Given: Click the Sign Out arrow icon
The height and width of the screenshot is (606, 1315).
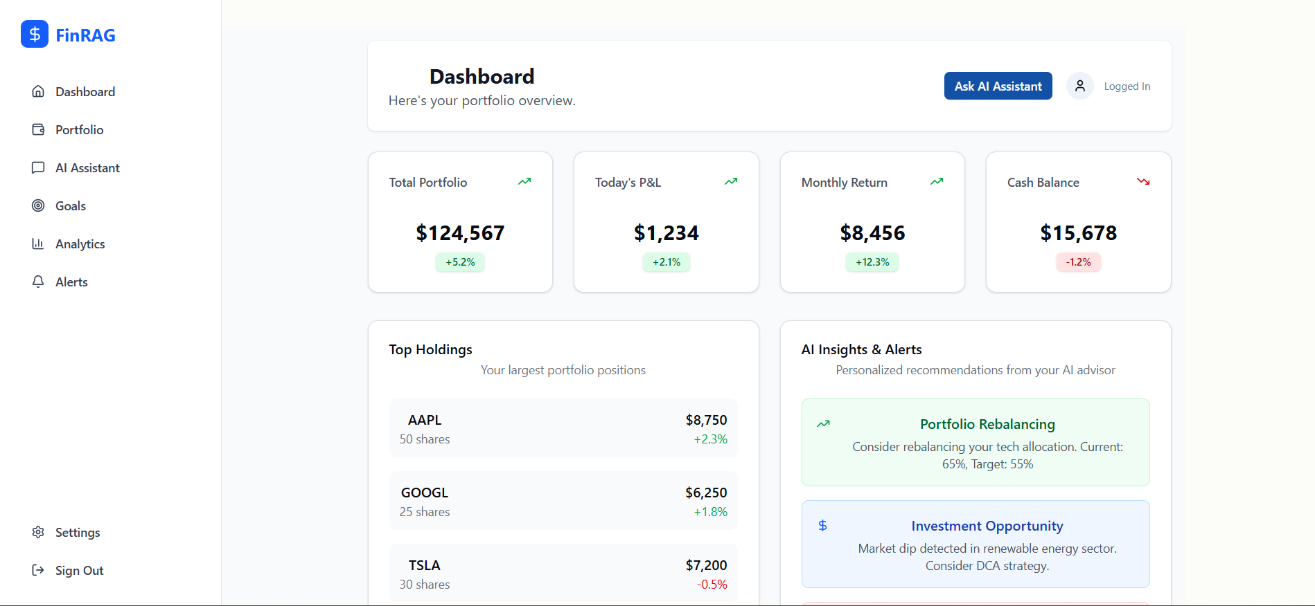Looking at the screenshot, I should click(38, 570).
